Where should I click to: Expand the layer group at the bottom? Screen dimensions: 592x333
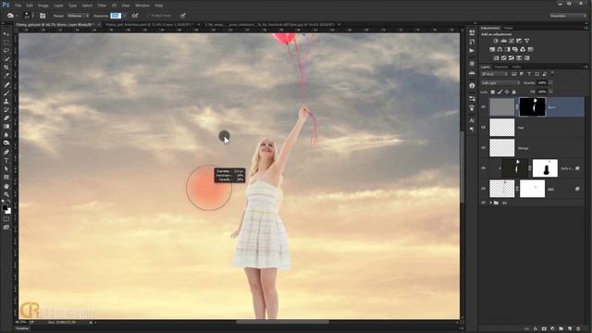[491, 203]
